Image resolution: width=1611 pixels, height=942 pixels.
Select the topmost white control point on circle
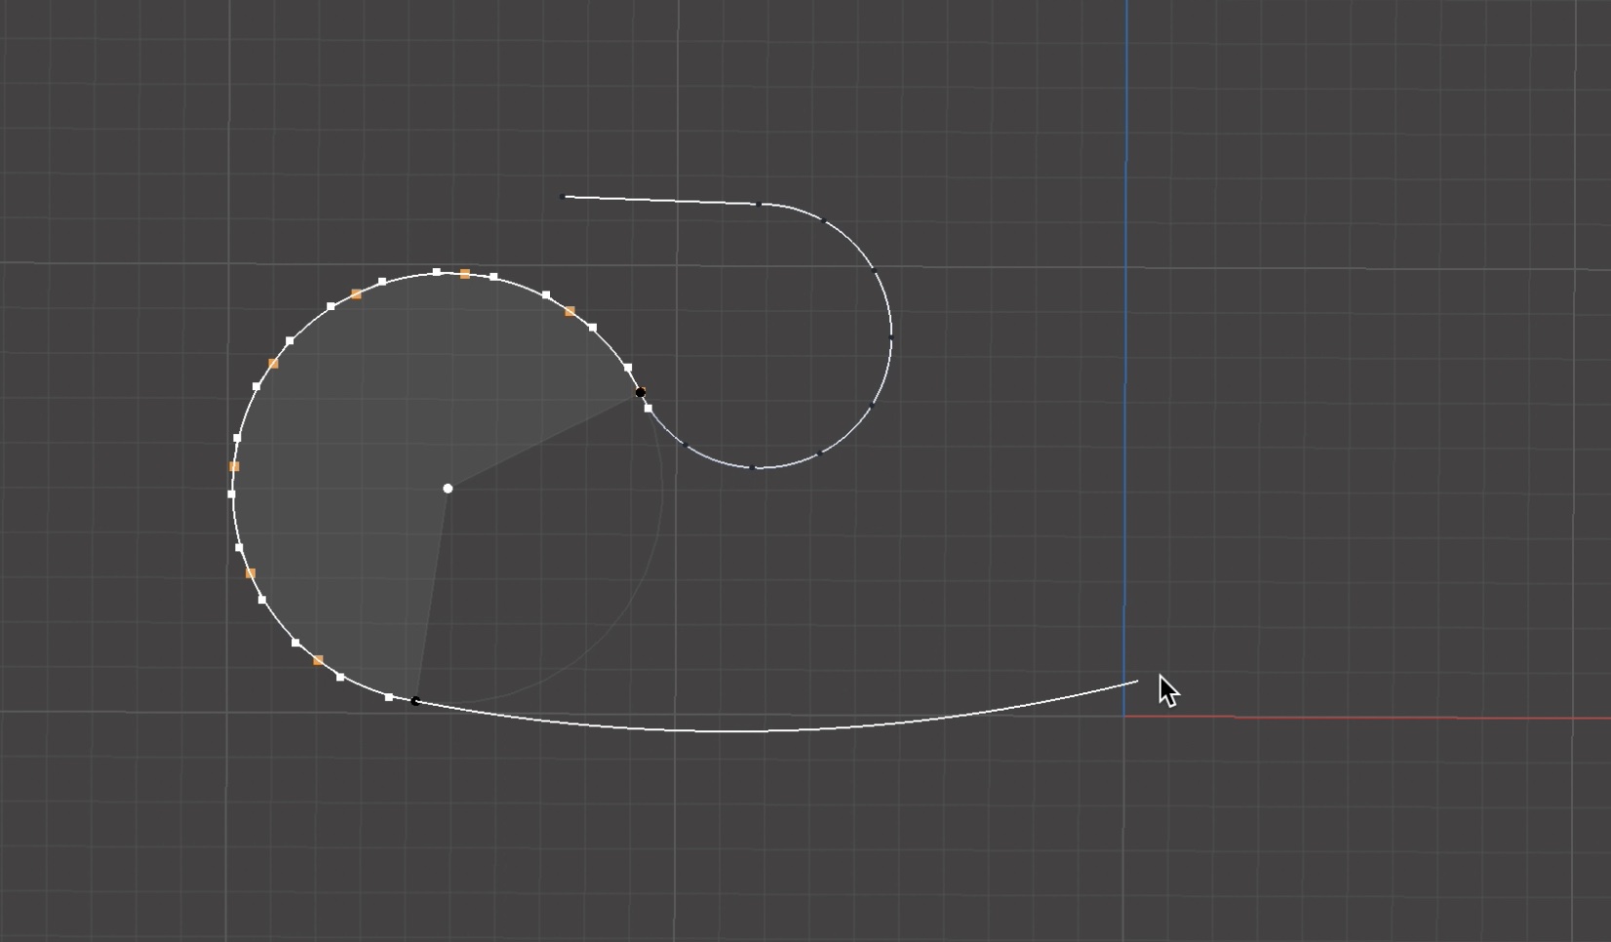coord(436,271)
